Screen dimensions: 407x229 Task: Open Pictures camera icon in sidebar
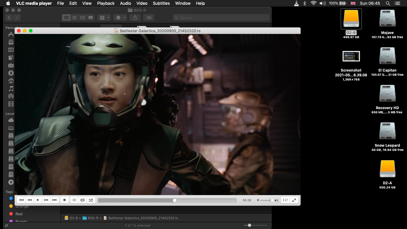point(11,65)
